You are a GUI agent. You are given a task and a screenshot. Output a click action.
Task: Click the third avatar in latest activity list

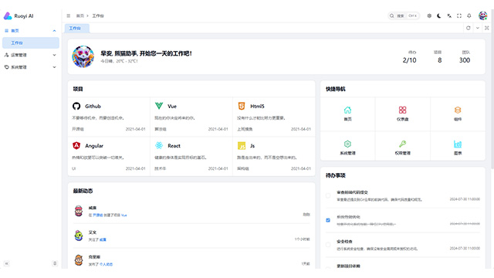(x=79, y=260)
